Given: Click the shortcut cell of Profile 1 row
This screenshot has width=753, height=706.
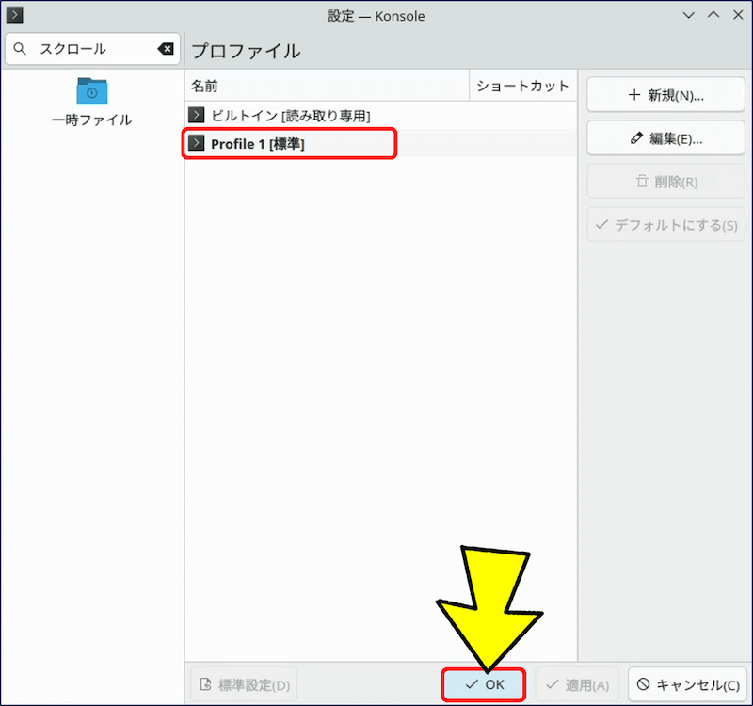Looking at the screenshot, I should point(522,143).
